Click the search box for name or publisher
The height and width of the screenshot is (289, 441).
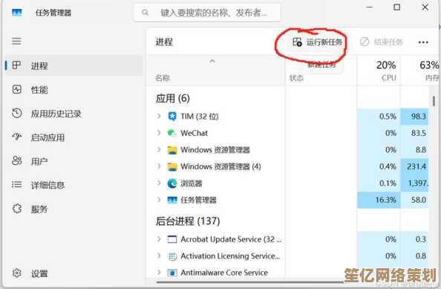tap(207, 13)
